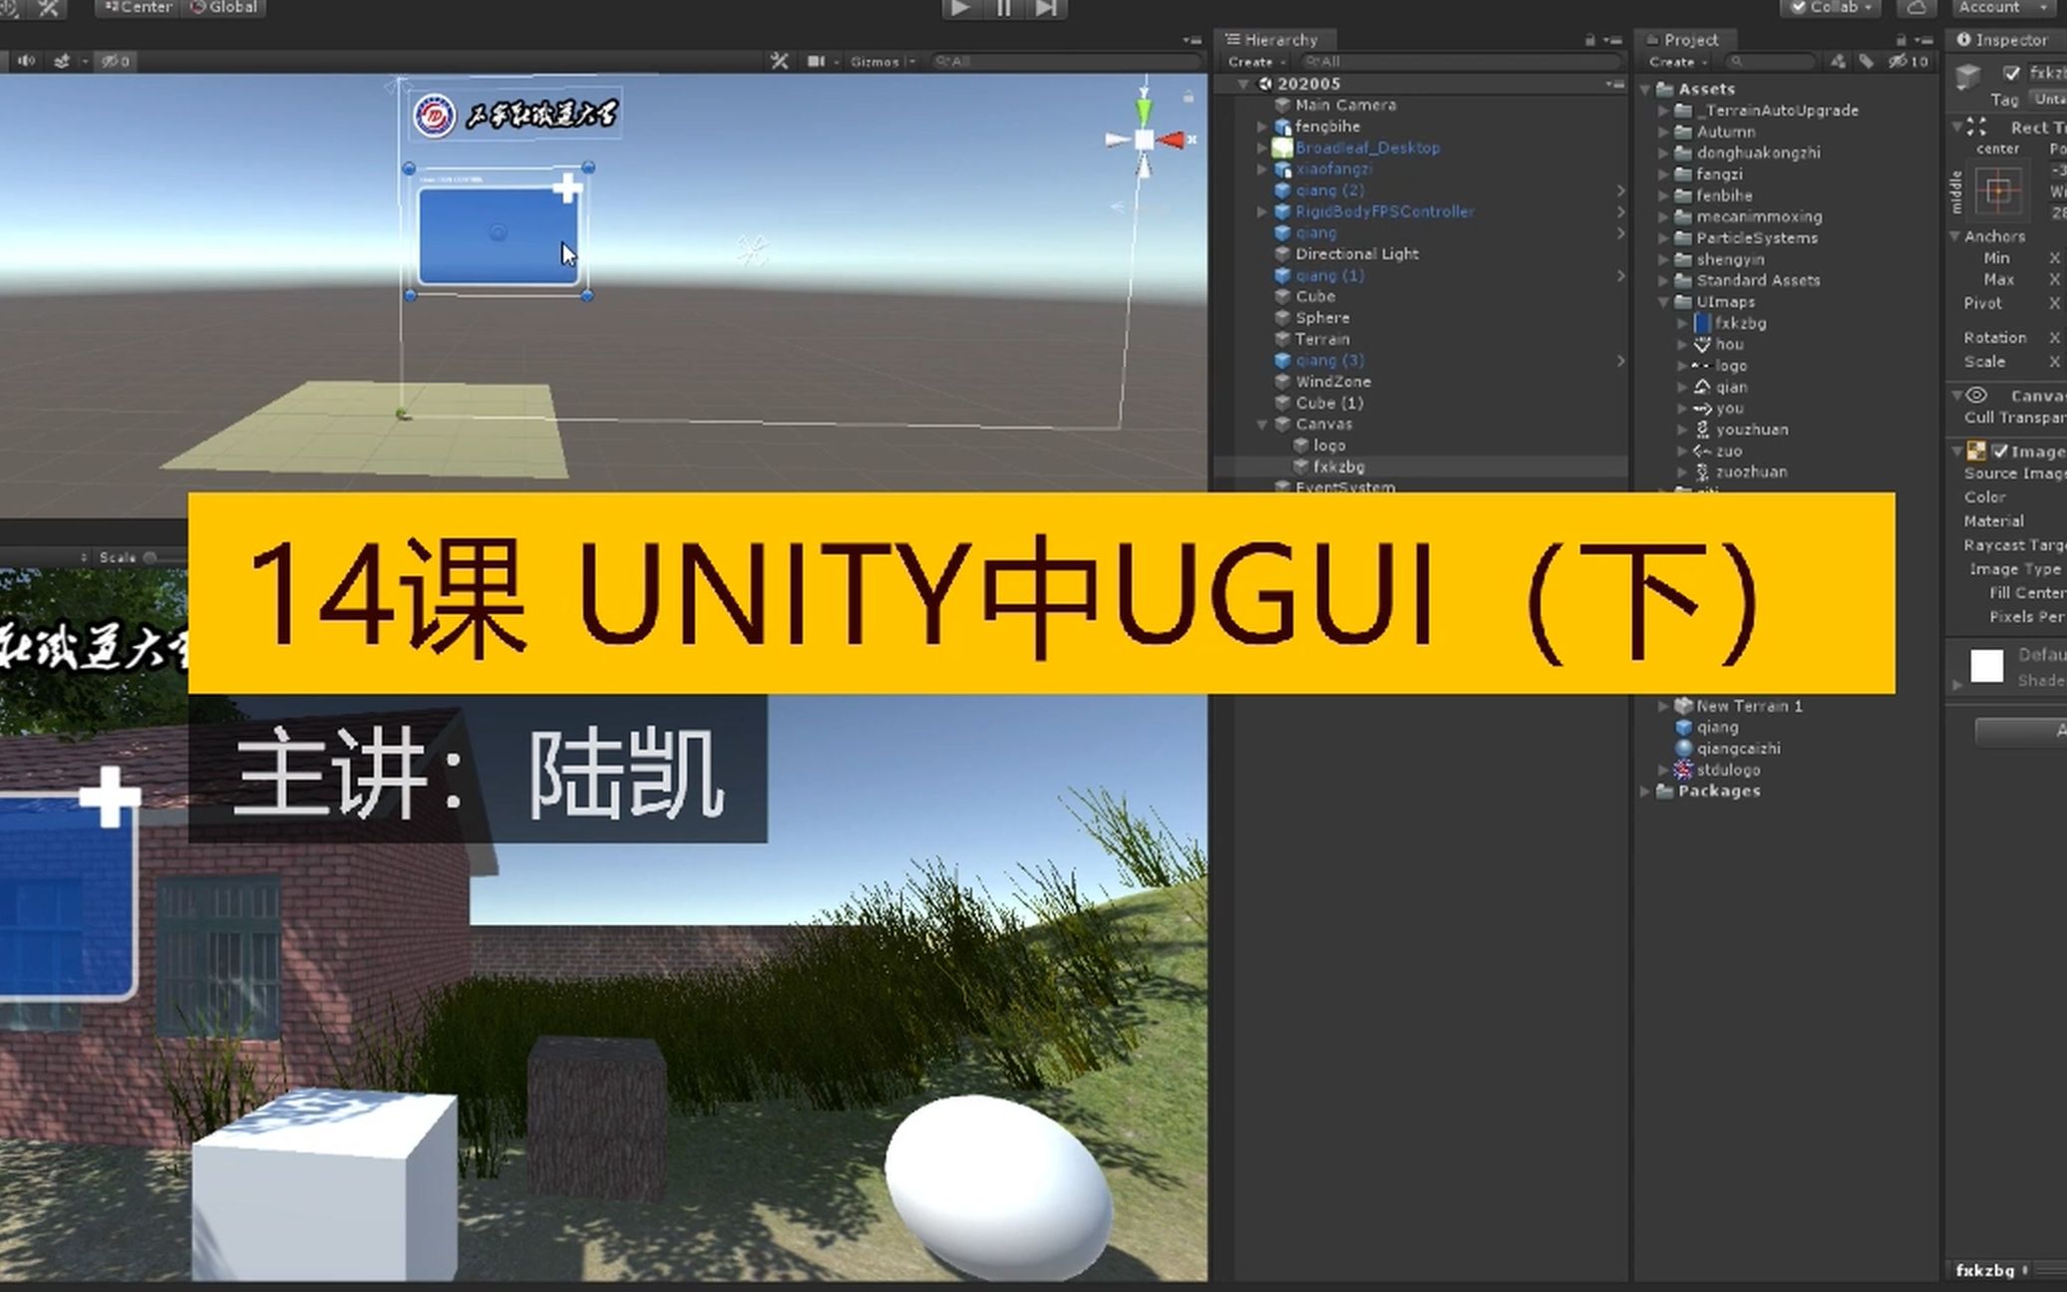Expand the RigidBodyFPSController in Hierarchy
This screenshot has width=2067, height=1292.
tap(1261, 211)
